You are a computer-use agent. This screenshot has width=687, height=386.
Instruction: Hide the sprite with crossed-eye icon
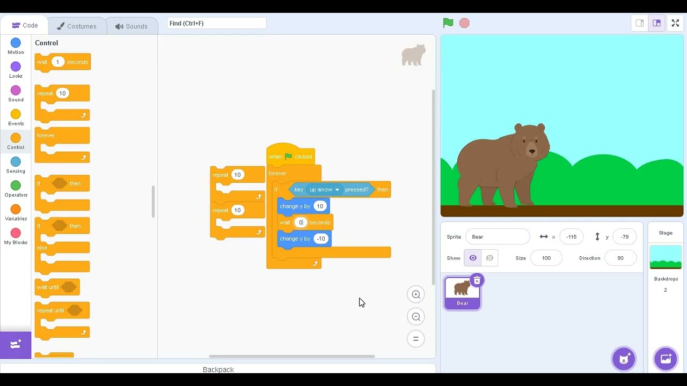tap(489, 258)
